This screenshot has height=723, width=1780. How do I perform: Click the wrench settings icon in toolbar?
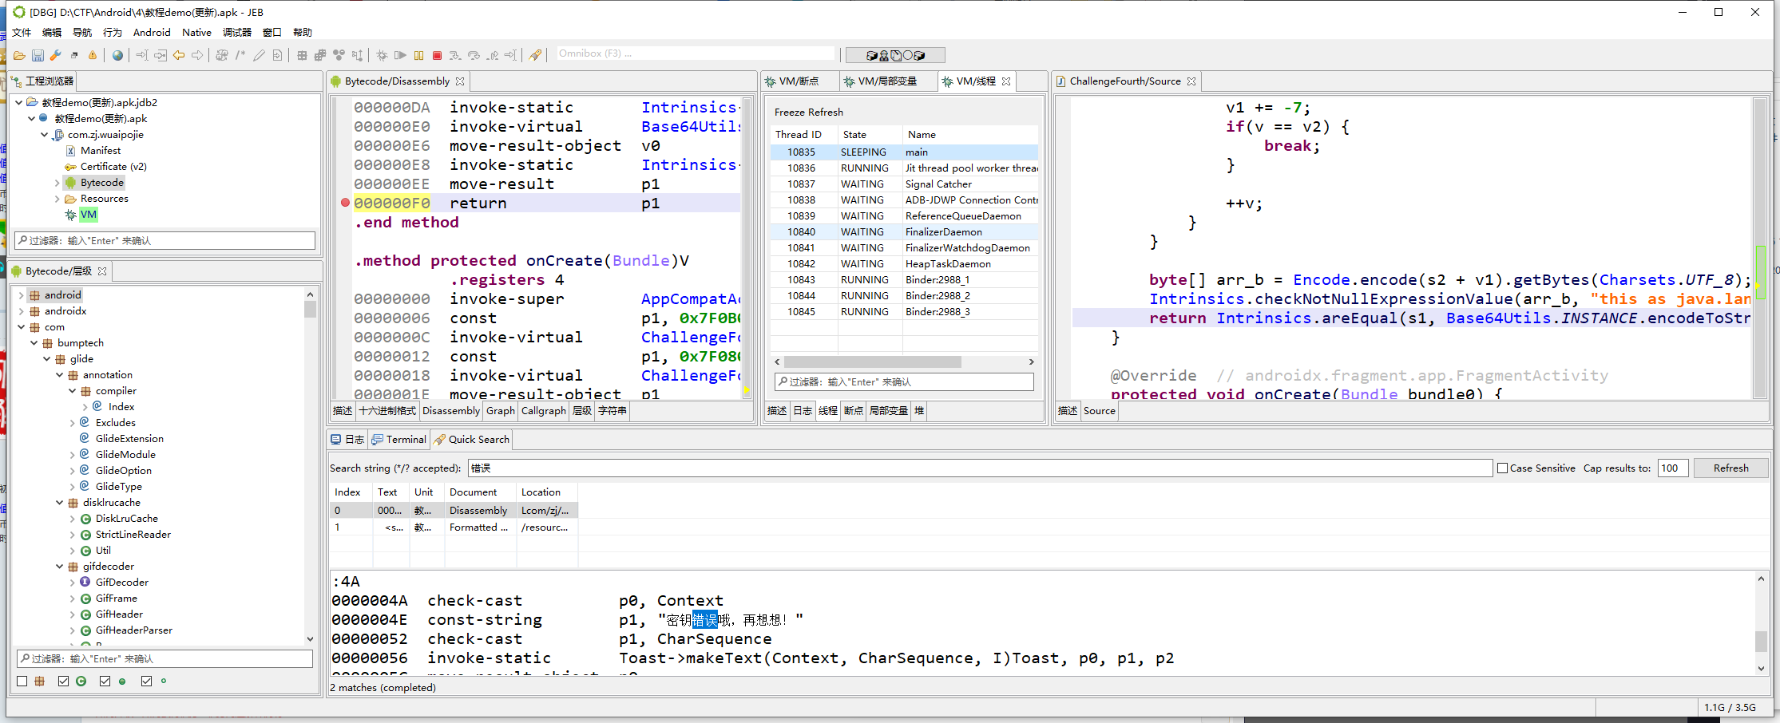point(56,55)
